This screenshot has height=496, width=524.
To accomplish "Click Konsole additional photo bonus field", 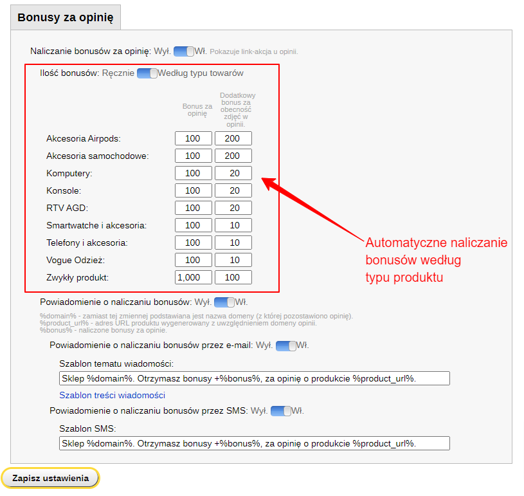I will click(233, 190).
